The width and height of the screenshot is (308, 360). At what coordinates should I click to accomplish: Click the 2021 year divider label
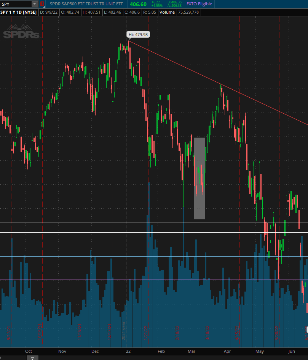(124, 331)
